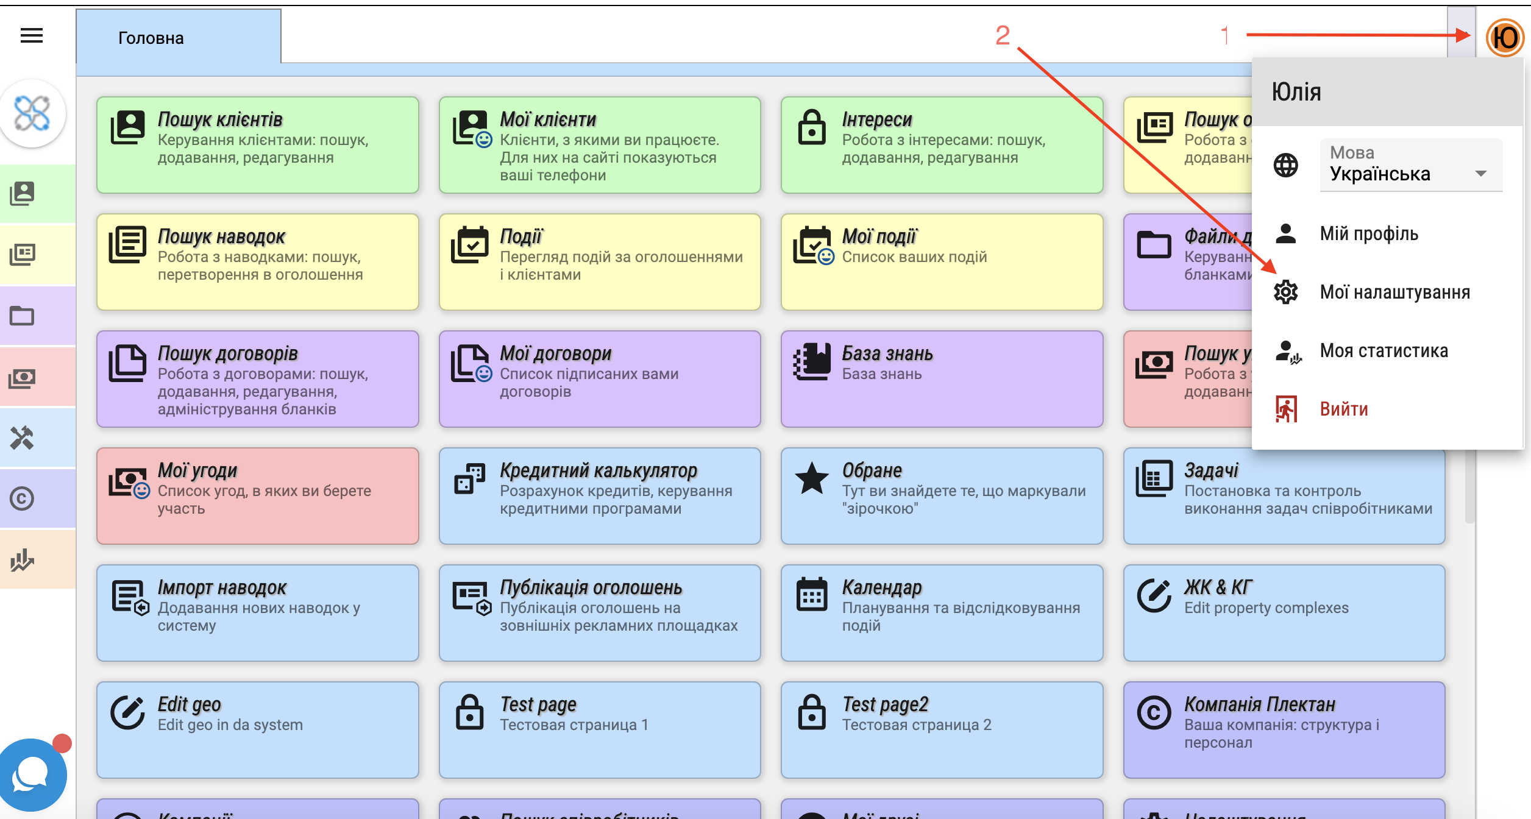Viewport: 1531px width, 819px height.
Task: Open the Календар tile
Action: (942, 612)
